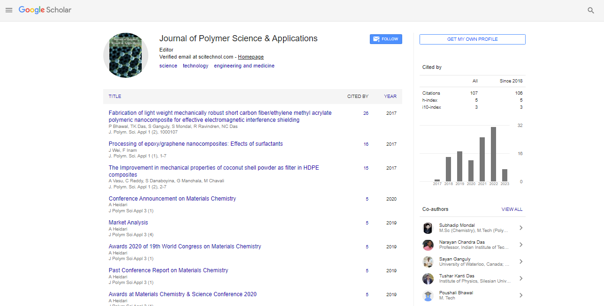This screenshot has width=604, height=306.
Task: Open Narayan Chandra Das profile name
Action: pyautogui.click(x=462, y=242)
